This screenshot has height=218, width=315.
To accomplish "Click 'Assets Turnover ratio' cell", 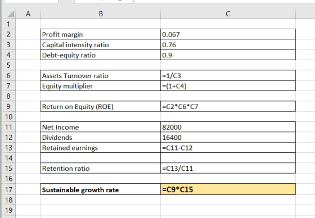I will click(x=101, y=76).
